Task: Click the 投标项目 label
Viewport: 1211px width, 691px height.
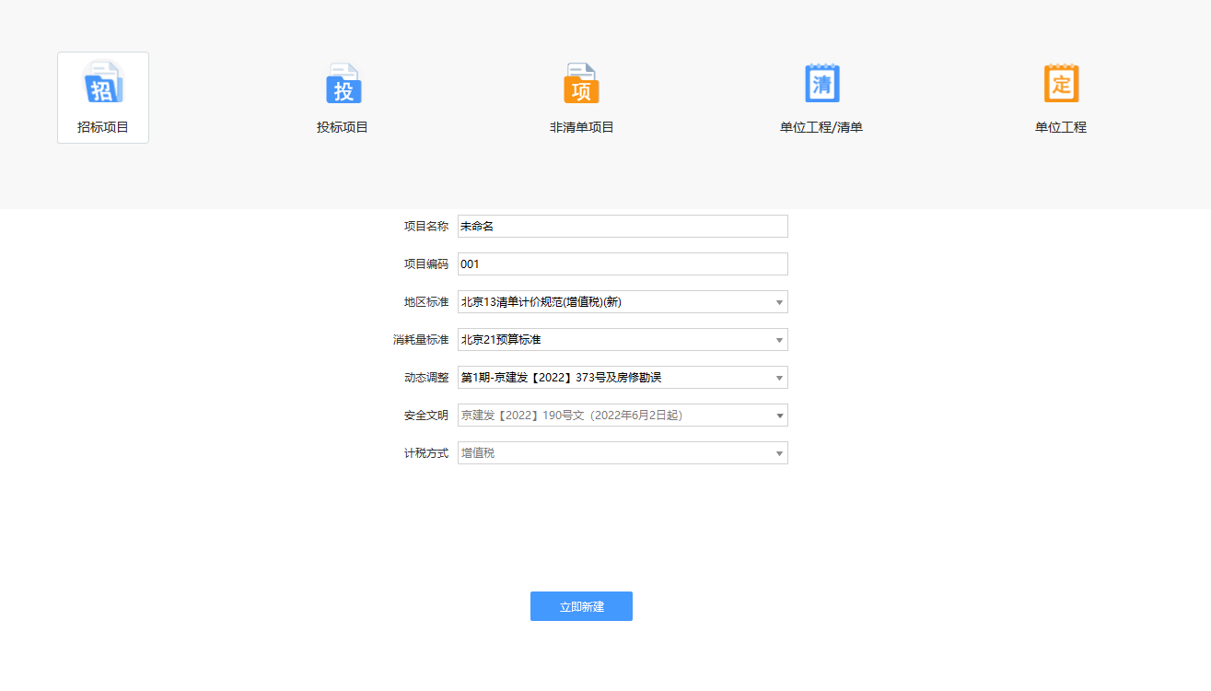Action: [343, 127]
